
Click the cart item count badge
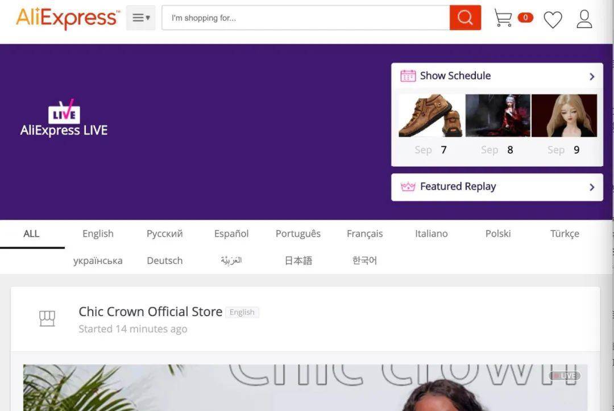525,17
